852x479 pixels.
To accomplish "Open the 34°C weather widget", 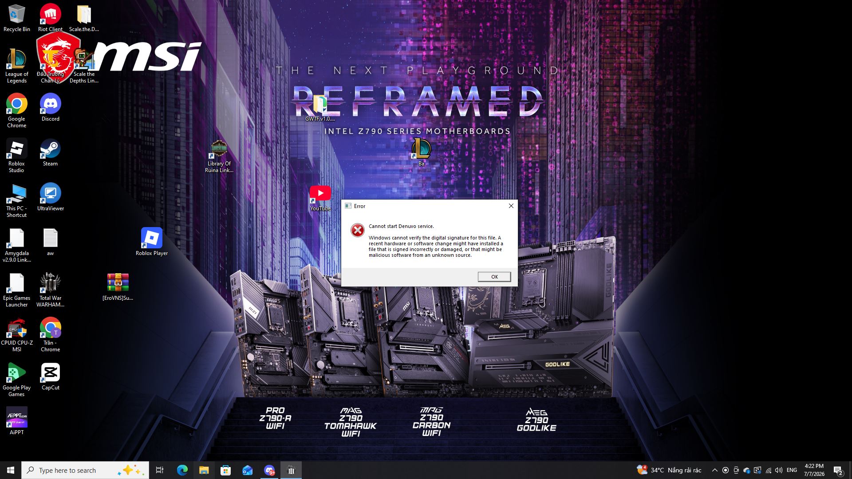I will click(669, 470).
